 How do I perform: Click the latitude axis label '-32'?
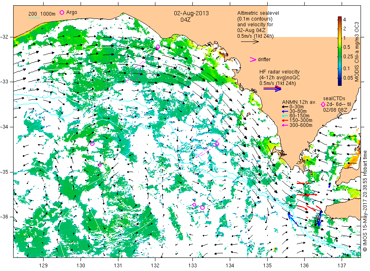point(4,37)
